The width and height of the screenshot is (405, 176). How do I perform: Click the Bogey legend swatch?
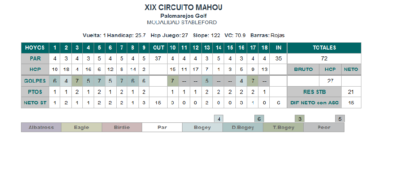click(203, 127)
